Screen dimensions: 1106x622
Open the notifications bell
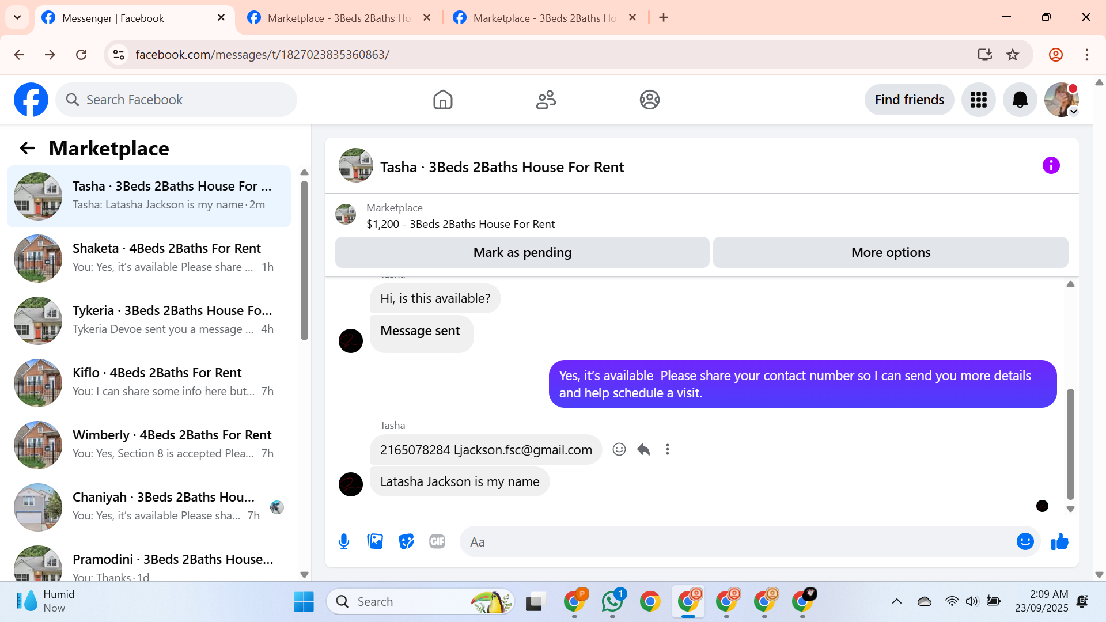[x=1020, y=100]
